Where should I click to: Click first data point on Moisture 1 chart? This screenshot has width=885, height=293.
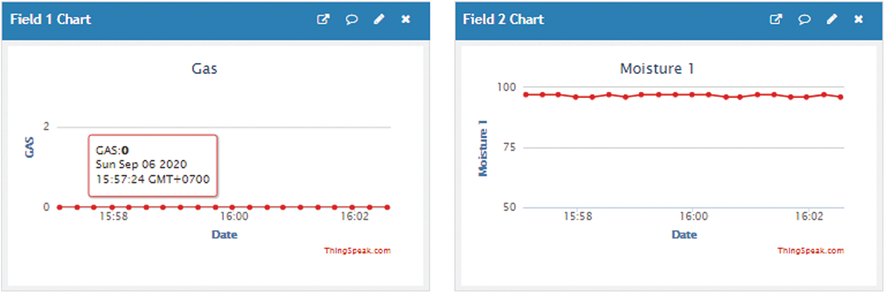526,95
